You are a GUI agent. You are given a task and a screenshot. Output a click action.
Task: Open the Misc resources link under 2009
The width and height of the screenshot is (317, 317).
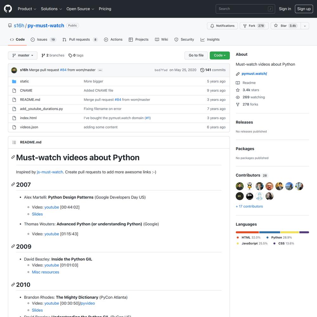[x=45, y=272]
